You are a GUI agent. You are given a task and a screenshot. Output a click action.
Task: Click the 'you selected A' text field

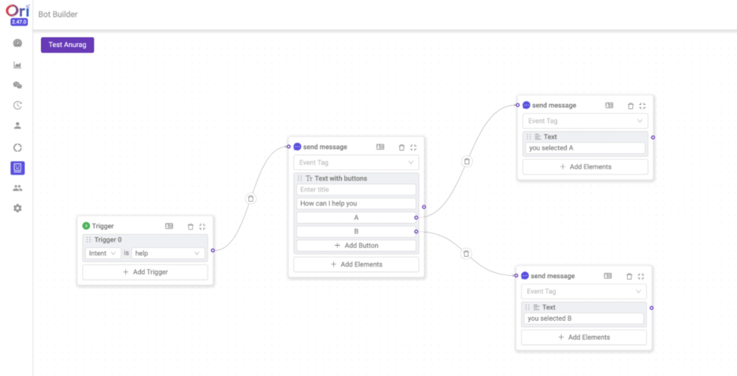coord(585,148)
